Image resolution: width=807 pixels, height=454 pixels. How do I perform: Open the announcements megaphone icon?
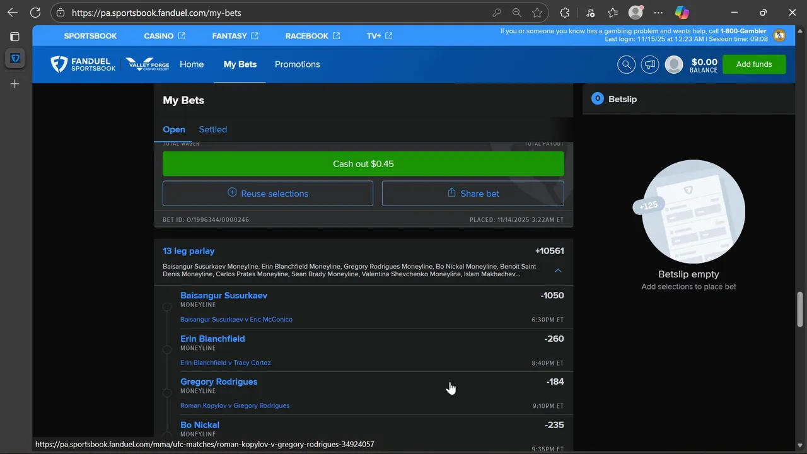(x=650, y=64)
